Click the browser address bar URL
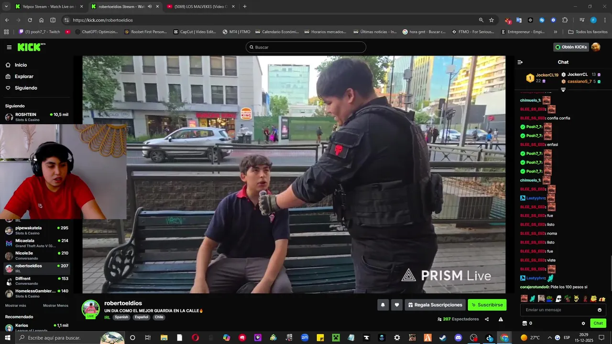This screenshot has width=612, height=344. point(103,20)
